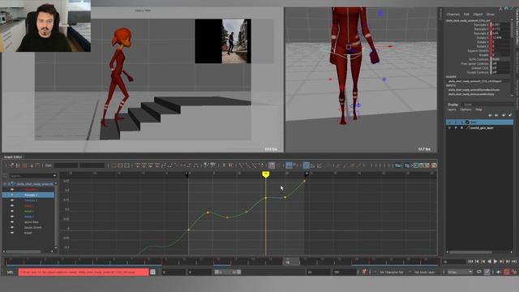Open the Script Editor icon beside MEL line
This screenshot has width=519, height=292.
coord(152,272)
